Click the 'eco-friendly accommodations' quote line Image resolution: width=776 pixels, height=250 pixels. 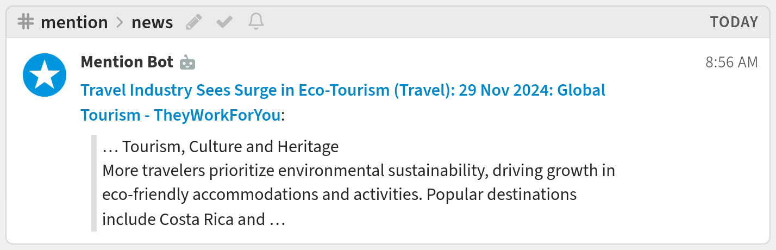tap(339, 195)
